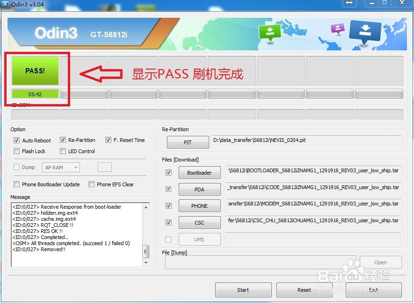Enable Phone EFS Clear checkbox
This screenshot has height=303, width=414.
click(x=91, y=184)
